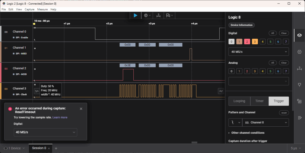Select All analog channels
The height and width of the screenshot is (153, 305).
pyautogui.click(x=272, y=63)
